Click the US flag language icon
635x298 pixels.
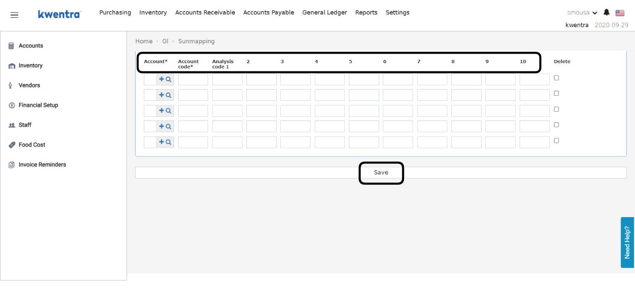620,13
